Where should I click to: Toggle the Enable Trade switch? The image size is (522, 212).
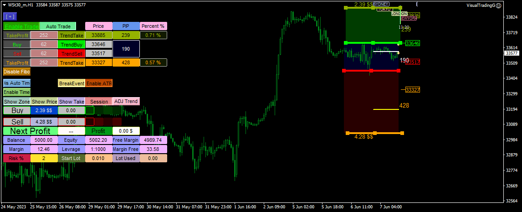pyautogui.click(x=21, y=26)
